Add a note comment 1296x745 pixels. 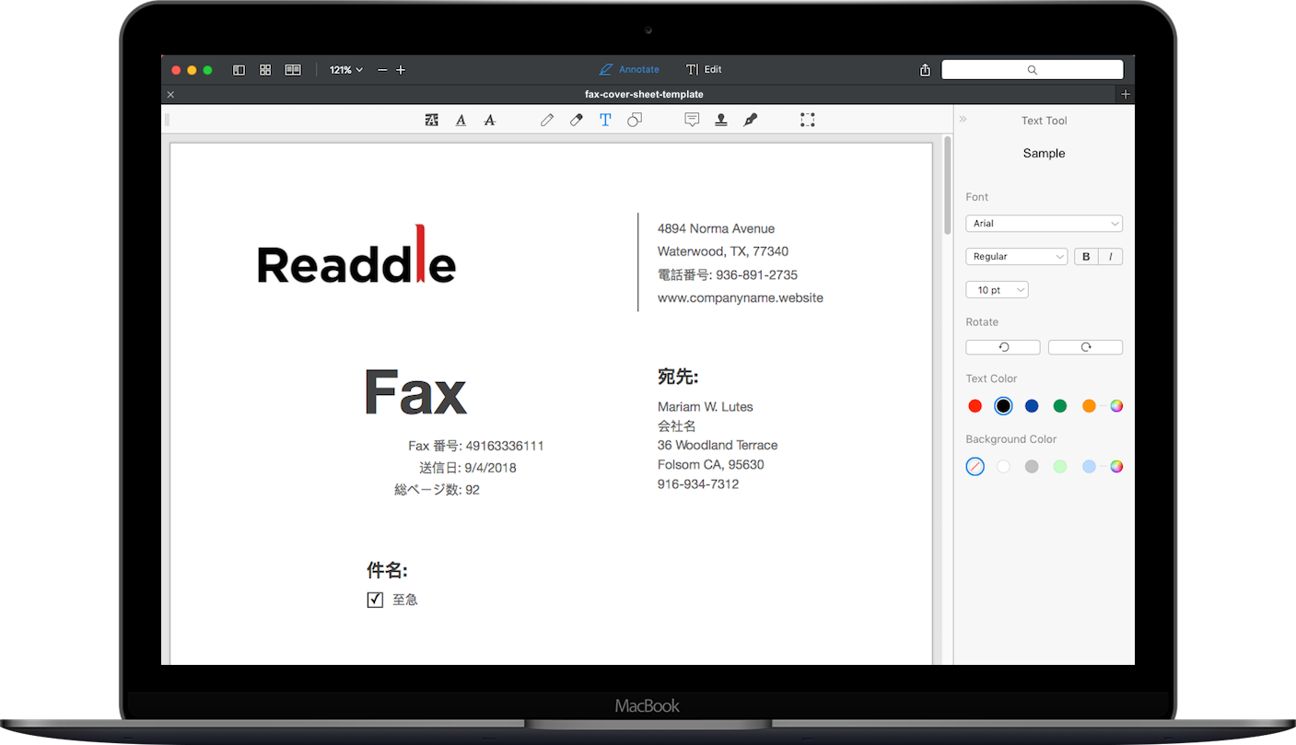[x=692, y=120]
